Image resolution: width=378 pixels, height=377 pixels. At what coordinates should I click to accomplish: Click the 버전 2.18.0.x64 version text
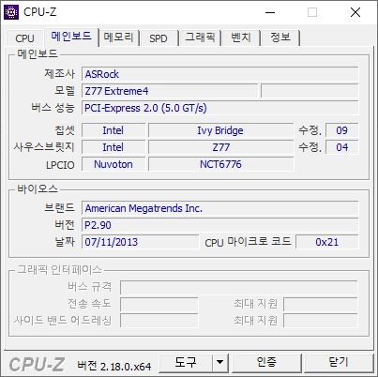pyautogui.click(x=114, y=366)
